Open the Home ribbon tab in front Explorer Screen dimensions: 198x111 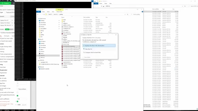43,12
